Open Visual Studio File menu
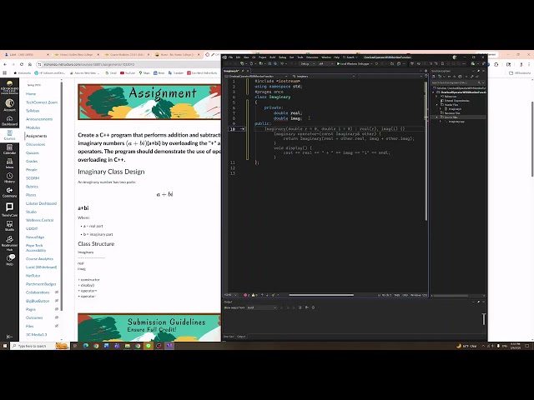The width and height of the screenshot is (534, 400). tap(230, 57)
